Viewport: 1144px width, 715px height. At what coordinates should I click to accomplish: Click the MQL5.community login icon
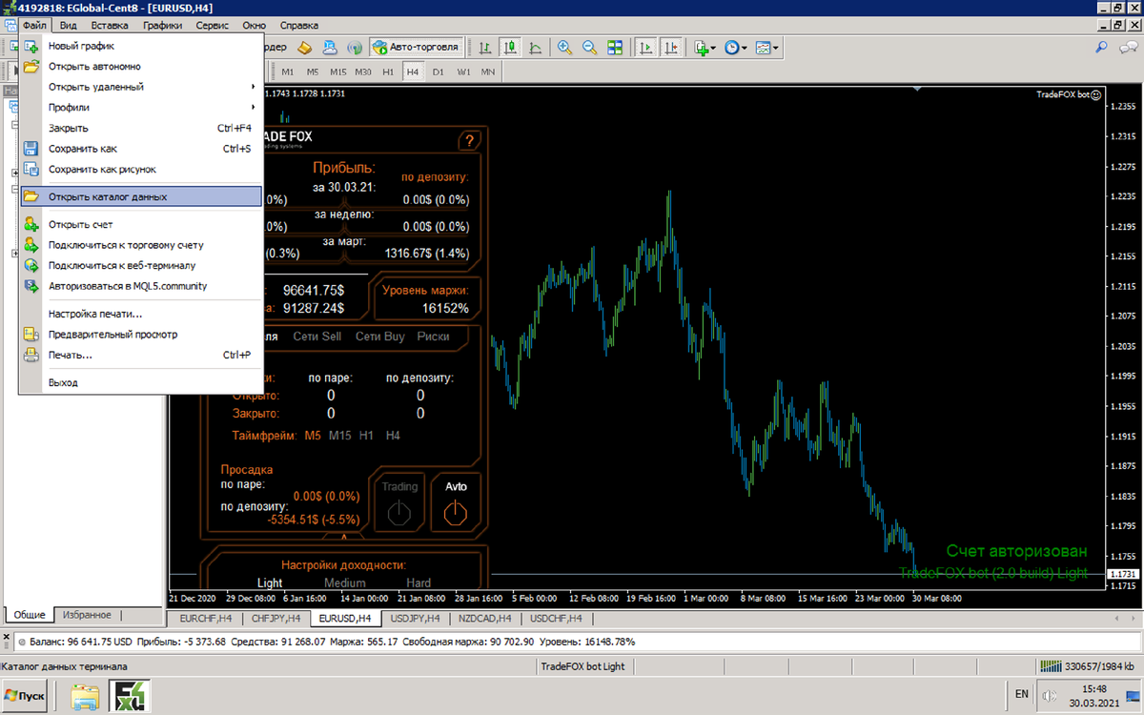coord(31,285)
